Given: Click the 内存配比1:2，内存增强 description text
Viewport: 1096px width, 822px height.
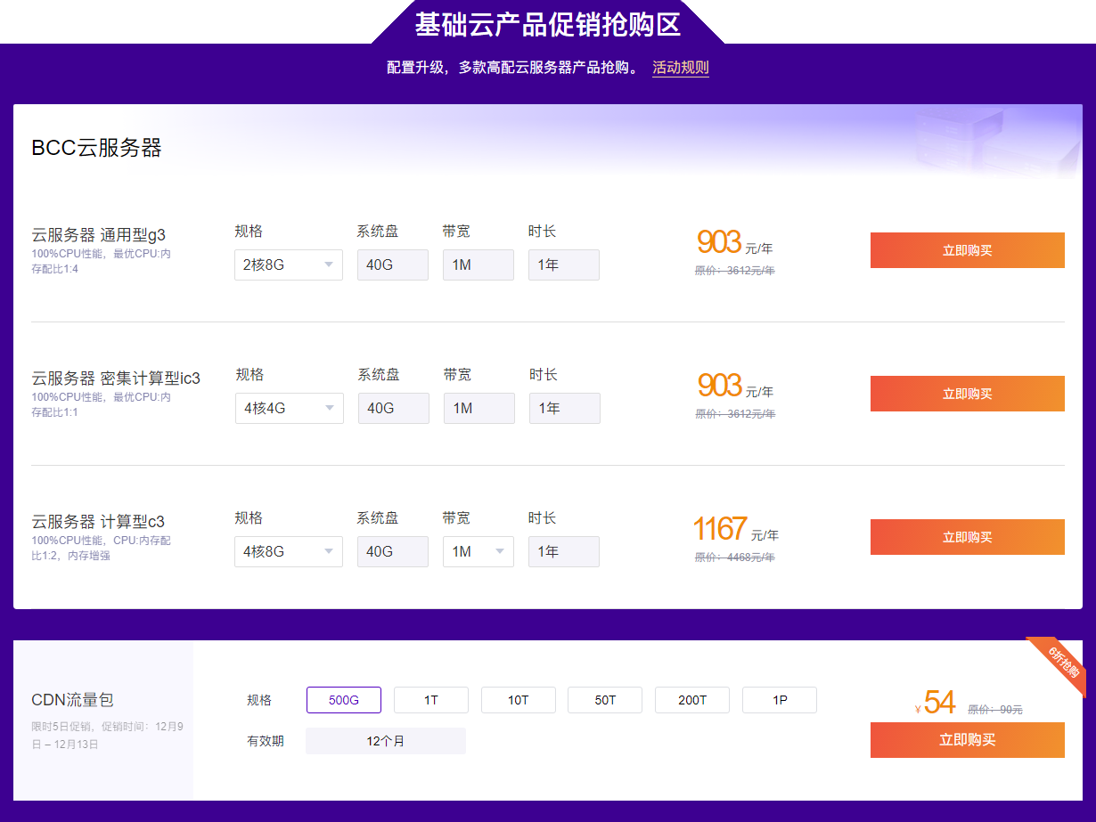Looking at the screenshot, I should tap(101, 548).
